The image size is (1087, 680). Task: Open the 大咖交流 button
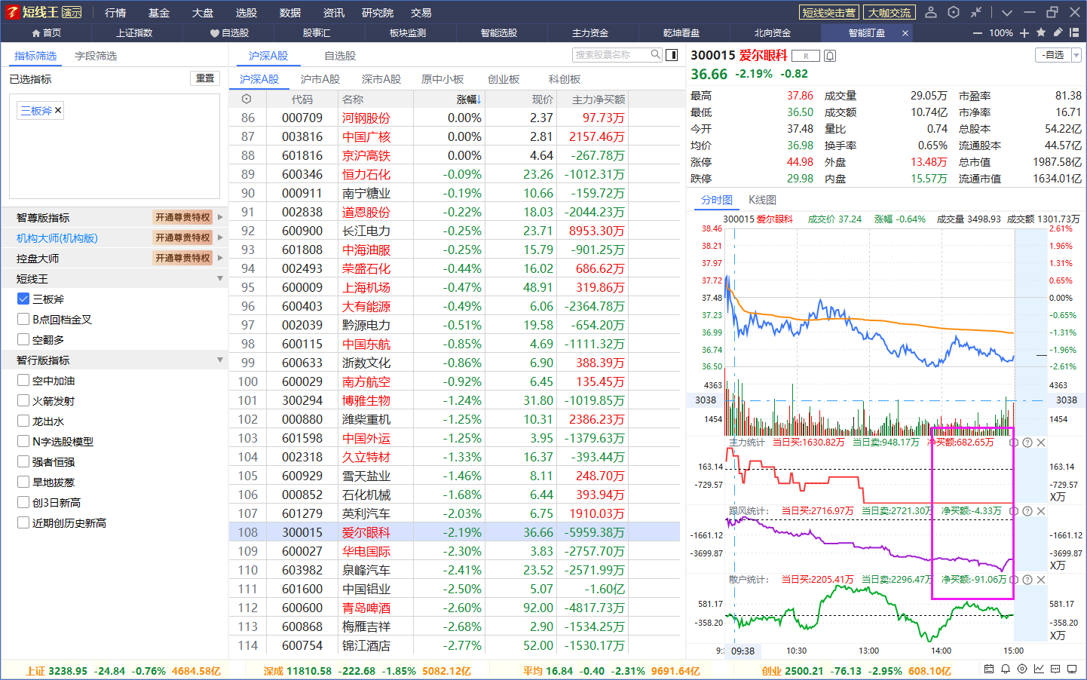click(890, 12)
